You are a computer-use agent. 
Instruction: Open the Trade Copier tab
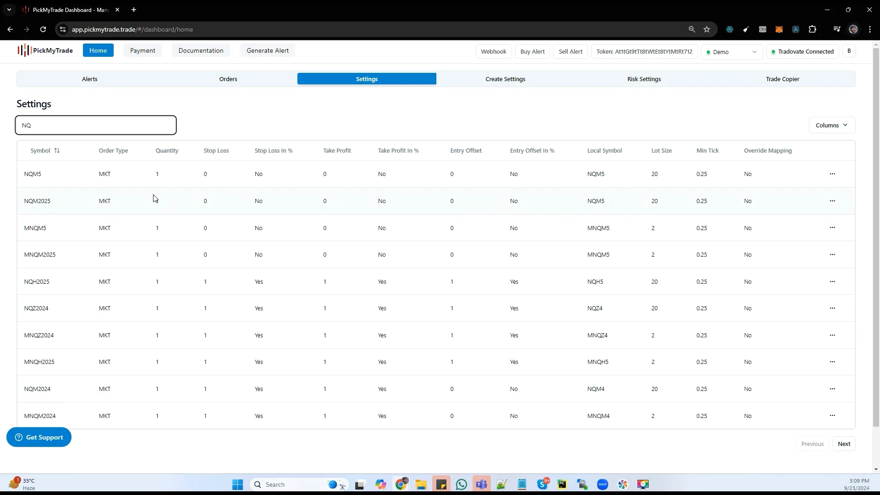point(782,79)
